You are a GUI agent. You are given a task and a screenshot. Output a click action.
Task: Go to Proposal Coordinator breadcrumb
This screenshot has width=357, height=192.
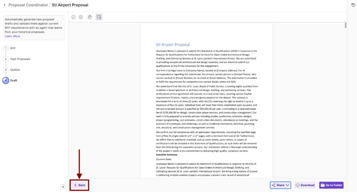28,5
